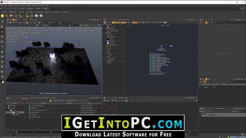Open the eye visibility dropdown in 3D View toolbar
The height and width of the screenshot is (138, 246).
(21, 23)
